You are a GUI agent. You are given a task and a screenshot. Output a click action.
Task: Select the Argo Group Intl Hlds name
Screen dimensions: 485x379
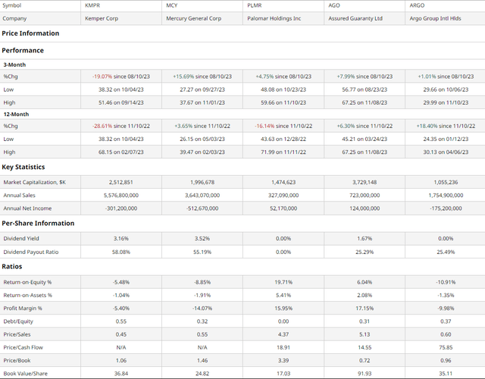pos(435,18)
